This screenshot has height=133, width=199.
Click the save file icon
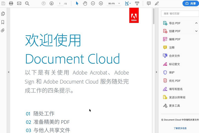click(3, 3)
